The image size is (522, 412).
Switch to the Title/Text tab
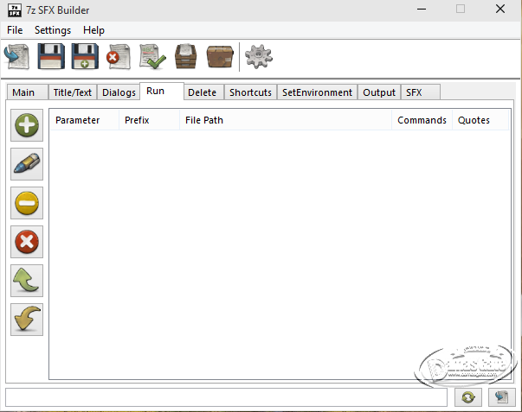click(x=73, y=92)
